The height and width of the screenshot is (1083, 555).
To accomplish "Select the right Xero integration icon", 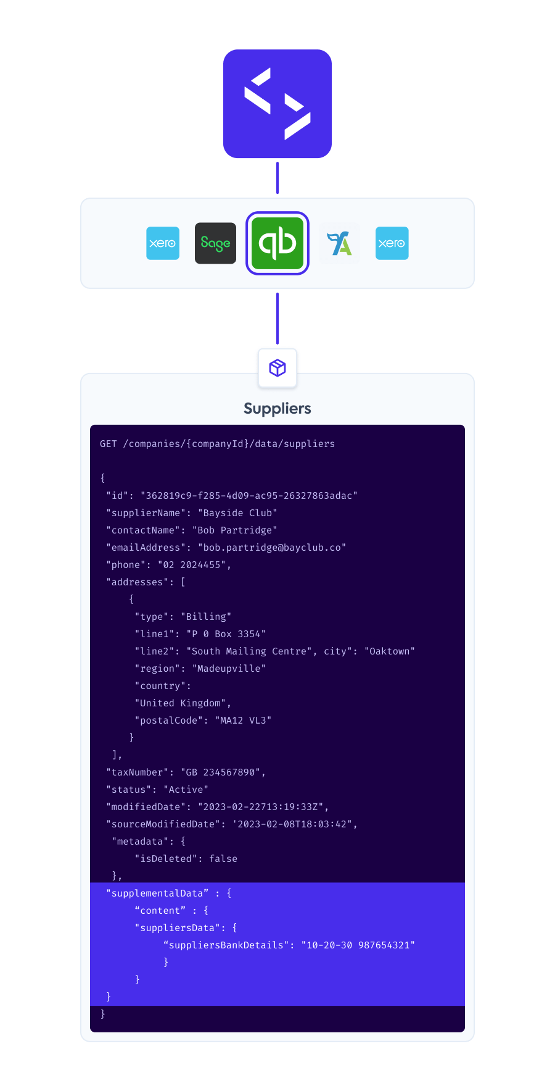I will pyautogui.click(x=392, y=243).
